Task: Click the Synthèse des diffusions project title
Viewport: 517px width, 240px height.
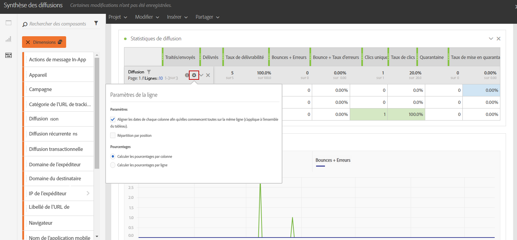Action: tap(33, 5)
